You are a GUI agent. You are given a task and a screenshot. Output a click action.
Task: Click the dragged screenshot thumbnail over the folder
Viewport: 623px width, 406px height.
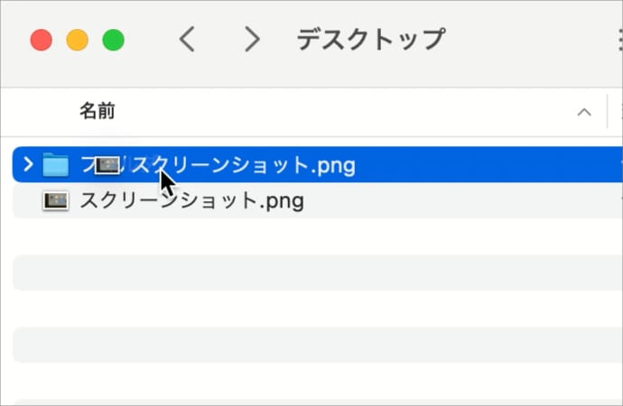[x=107, y=165]
